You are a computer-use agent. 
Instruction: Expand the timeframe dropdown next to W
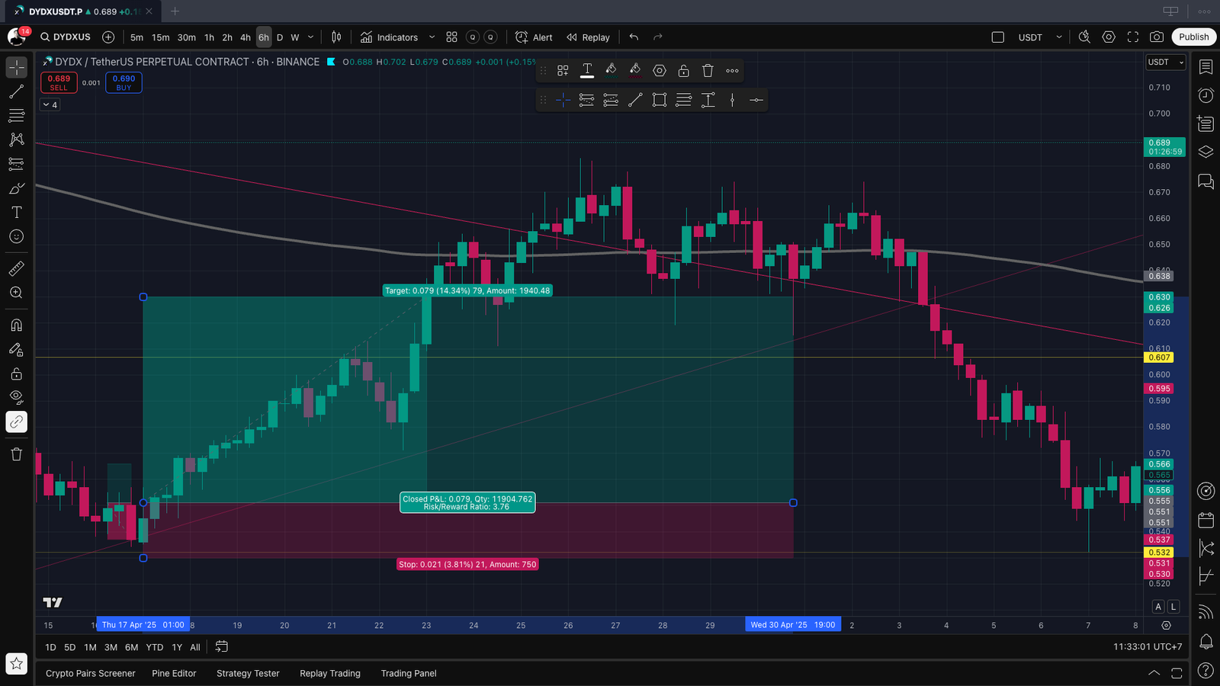310,37
